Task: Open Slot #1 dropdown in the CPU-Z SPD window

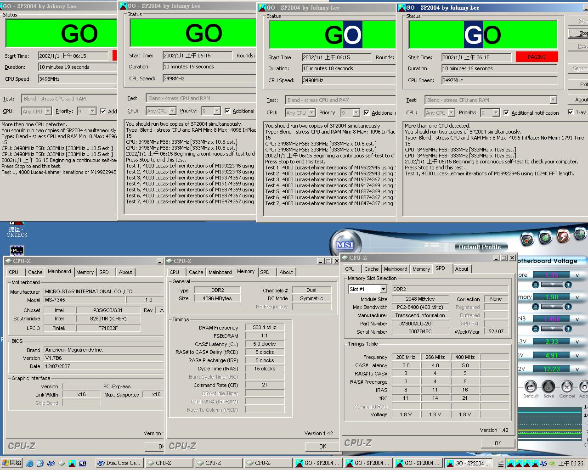Action: coord(383,289)
